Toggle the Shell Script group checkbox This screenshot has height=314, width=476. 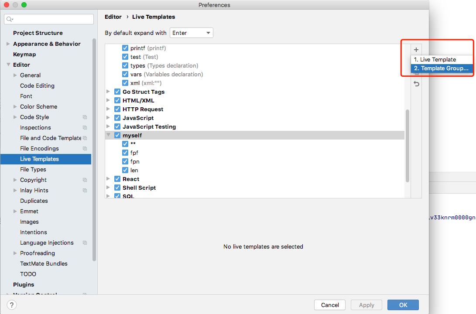pyautogui.click(x=117, y=188)
